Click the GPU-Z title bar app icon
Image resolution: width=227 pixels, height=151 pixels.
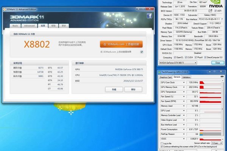click(x=160, y=72)
